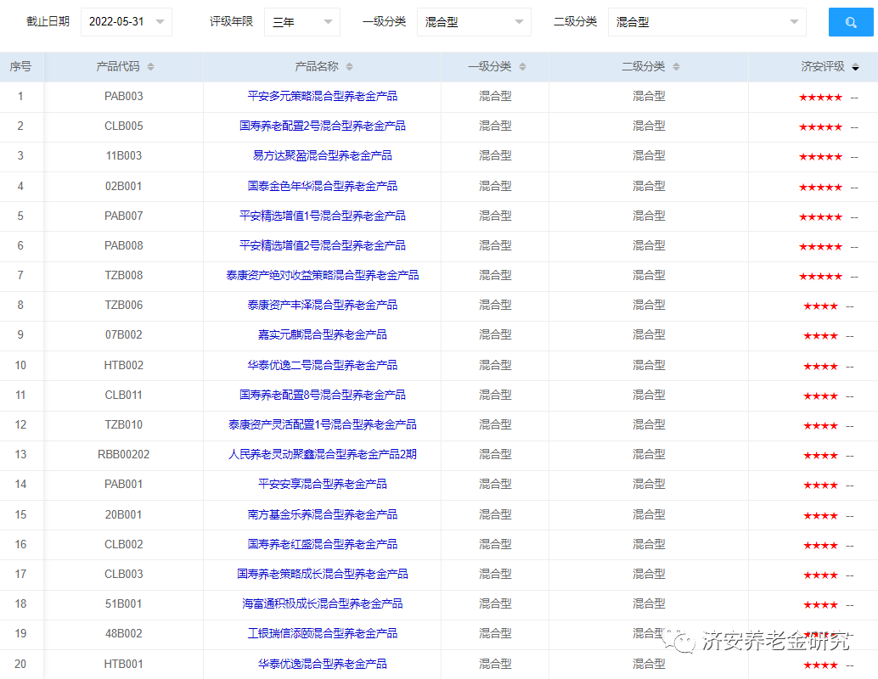Click five-star rating in TZB008 row
Screen dimensions: 878x679
(x=820, y=277)
